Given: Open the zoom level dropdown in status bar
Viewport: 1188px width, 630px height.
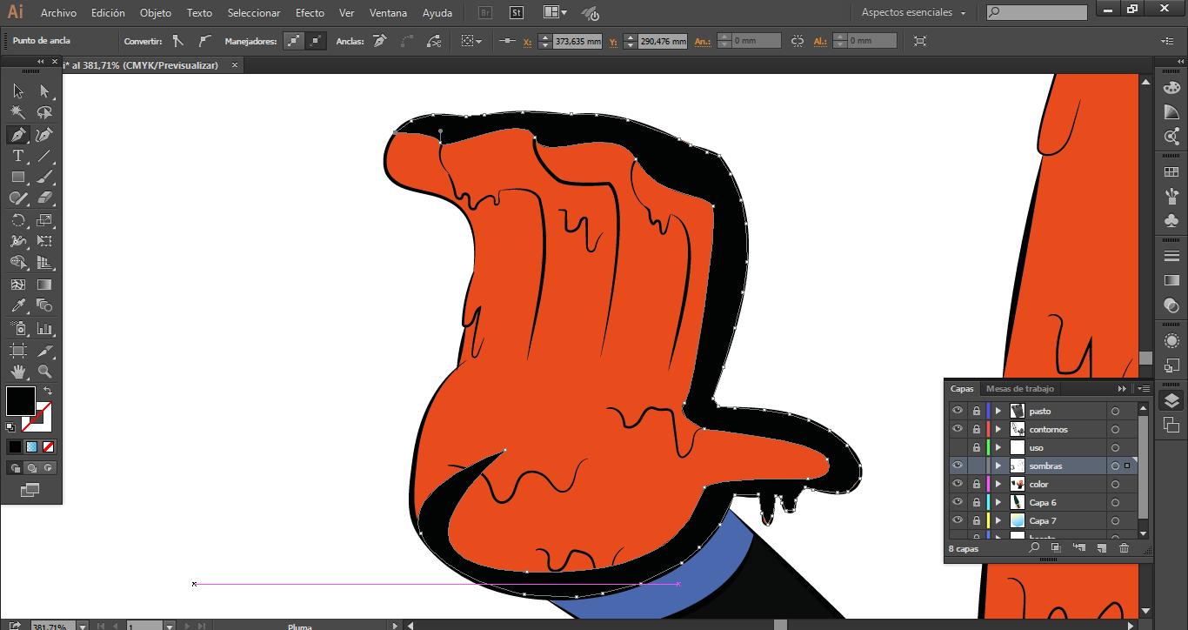Looking at the screenshot, I should tap(82, 627).
